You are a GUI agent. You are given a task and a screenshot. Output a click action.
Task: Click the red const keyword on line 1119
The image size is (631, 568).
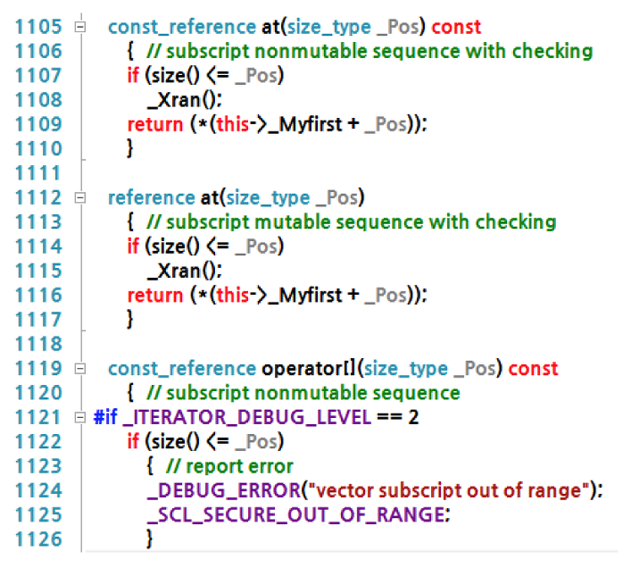point(533,369)
